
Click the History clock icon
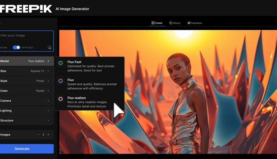click(171, 23)
